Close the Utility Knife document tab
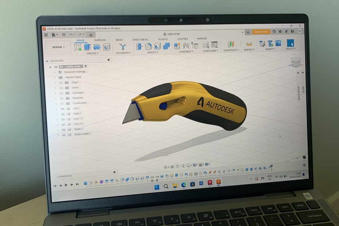Image resolution: width=339 pixels, height=226 pixels. click(x=242, y=32)
